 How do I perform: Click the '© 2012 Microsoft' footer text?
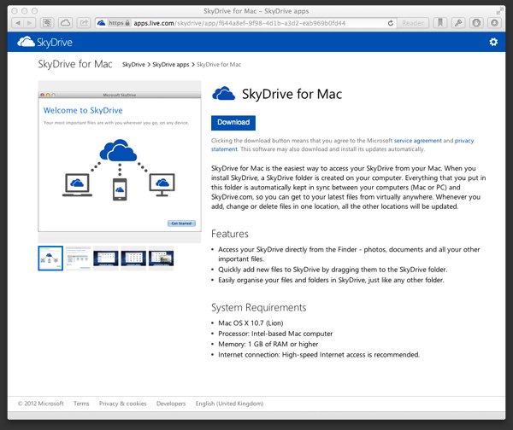(41, 404)
